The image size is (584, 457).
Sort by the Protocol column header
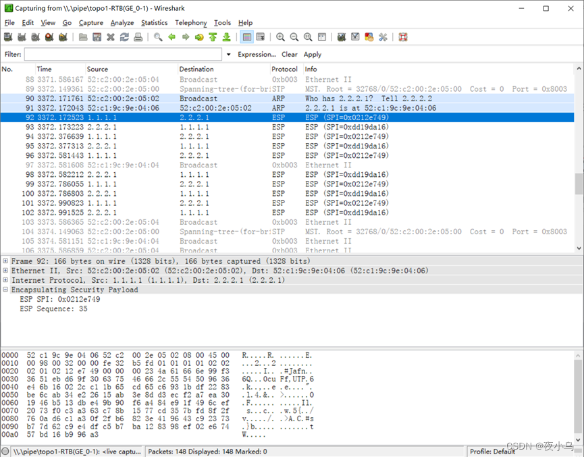[x=286, y=69]
